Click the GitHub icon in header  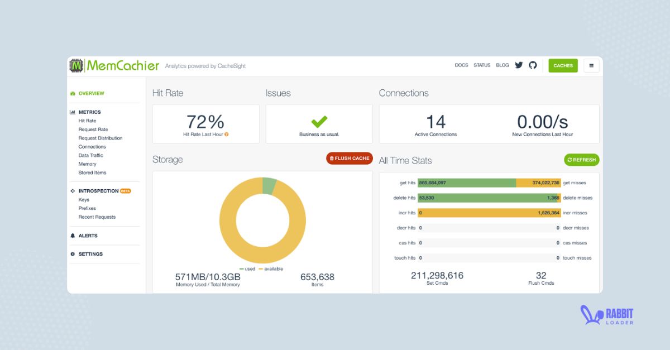(533, 65)
